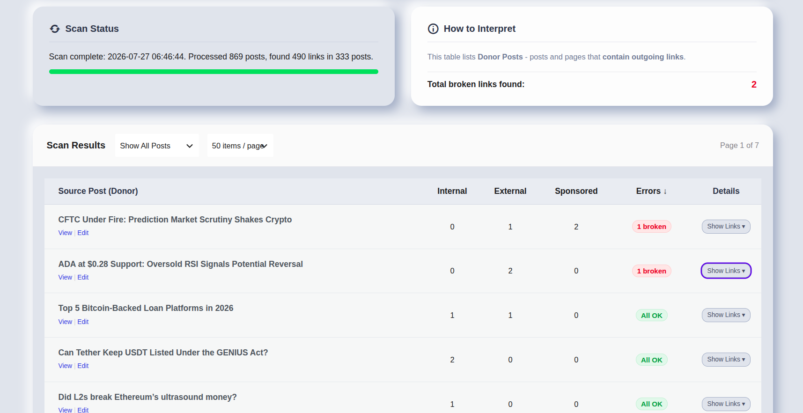Expand Show Links for CFTC Under Fire post

click(726, 227)
